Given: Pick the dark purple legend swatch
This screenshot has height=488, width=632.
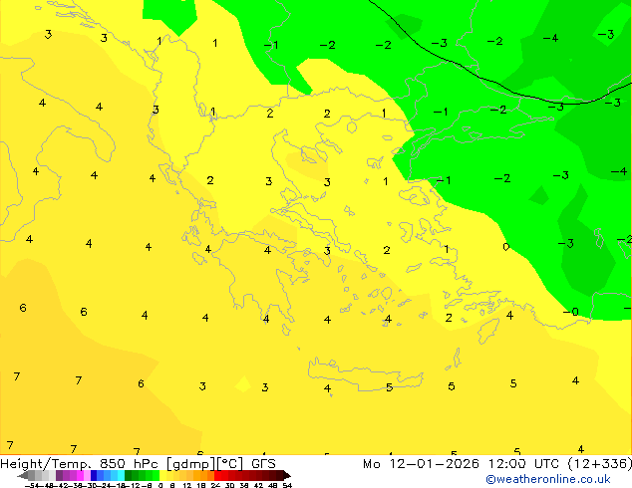Looking at the screenshot, I should pyautogui.click(x=59, y=475).
